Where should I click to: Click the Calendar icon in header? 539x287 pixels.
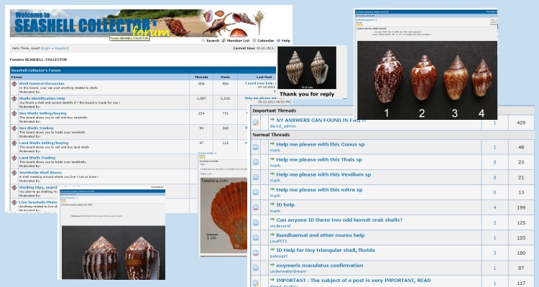254,40
